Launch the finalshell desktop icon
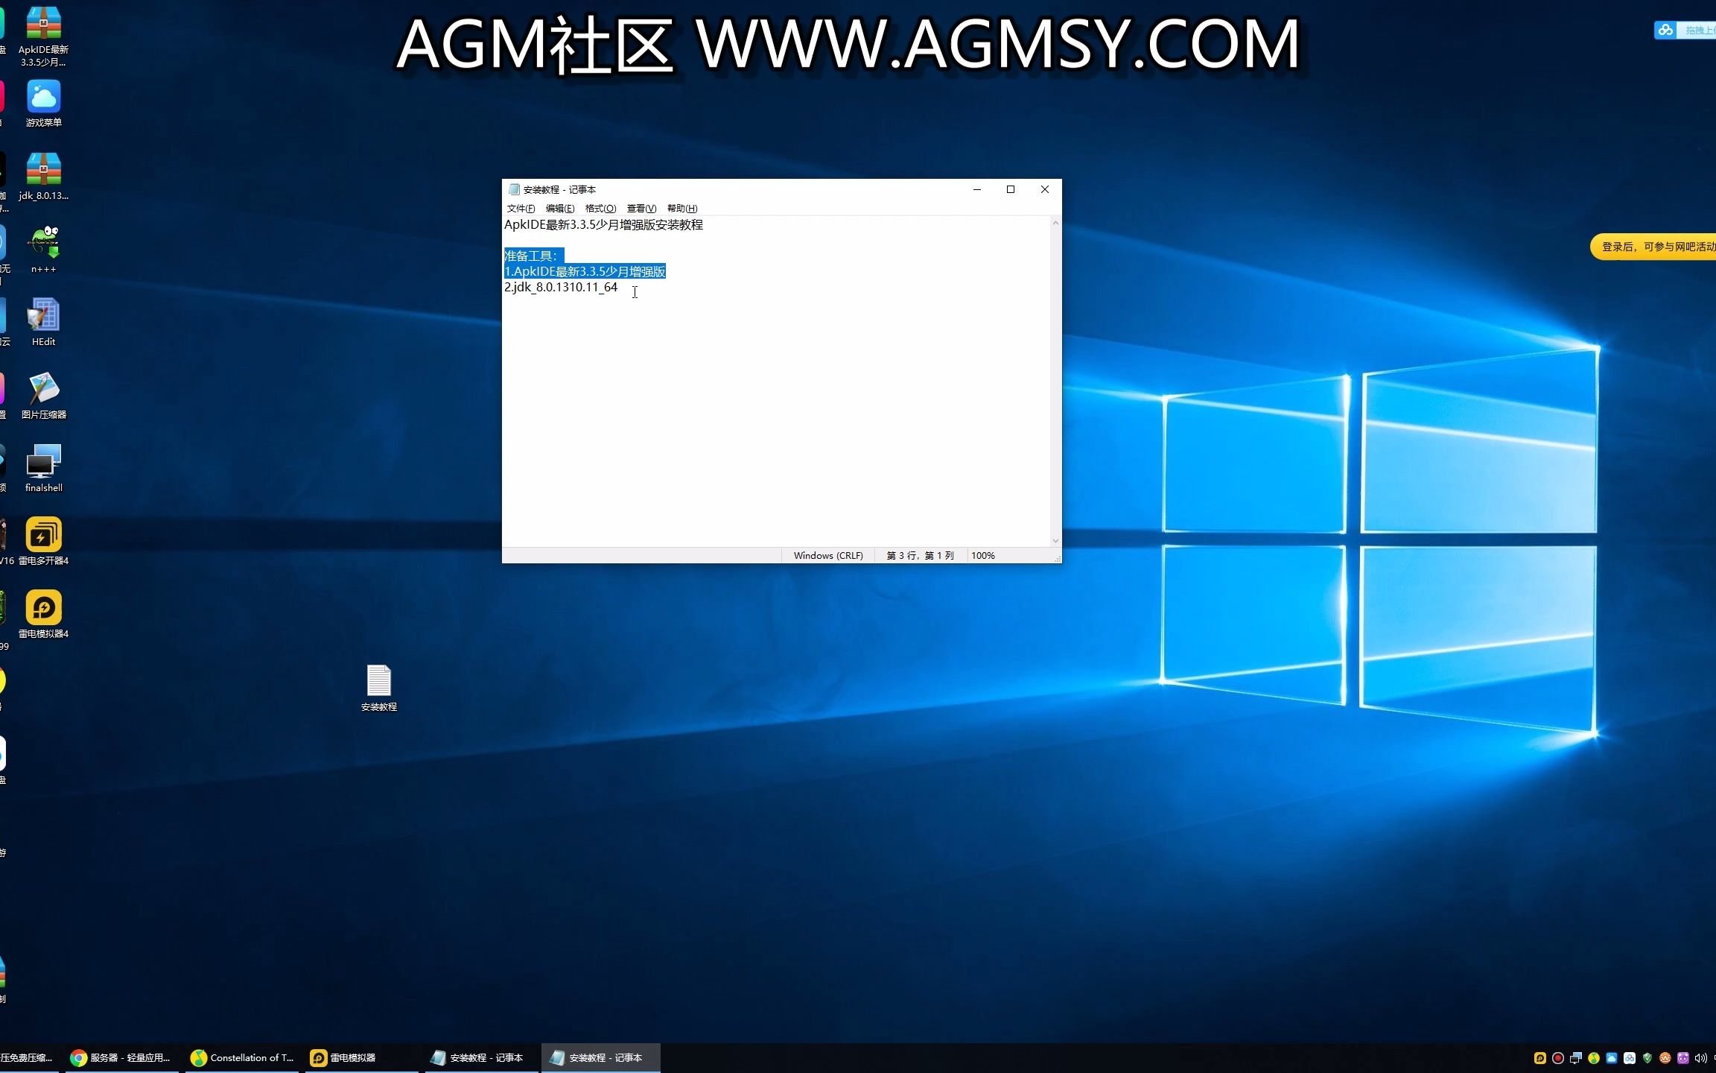This screenshot has height=1073, width=1716. pos(43,462)
